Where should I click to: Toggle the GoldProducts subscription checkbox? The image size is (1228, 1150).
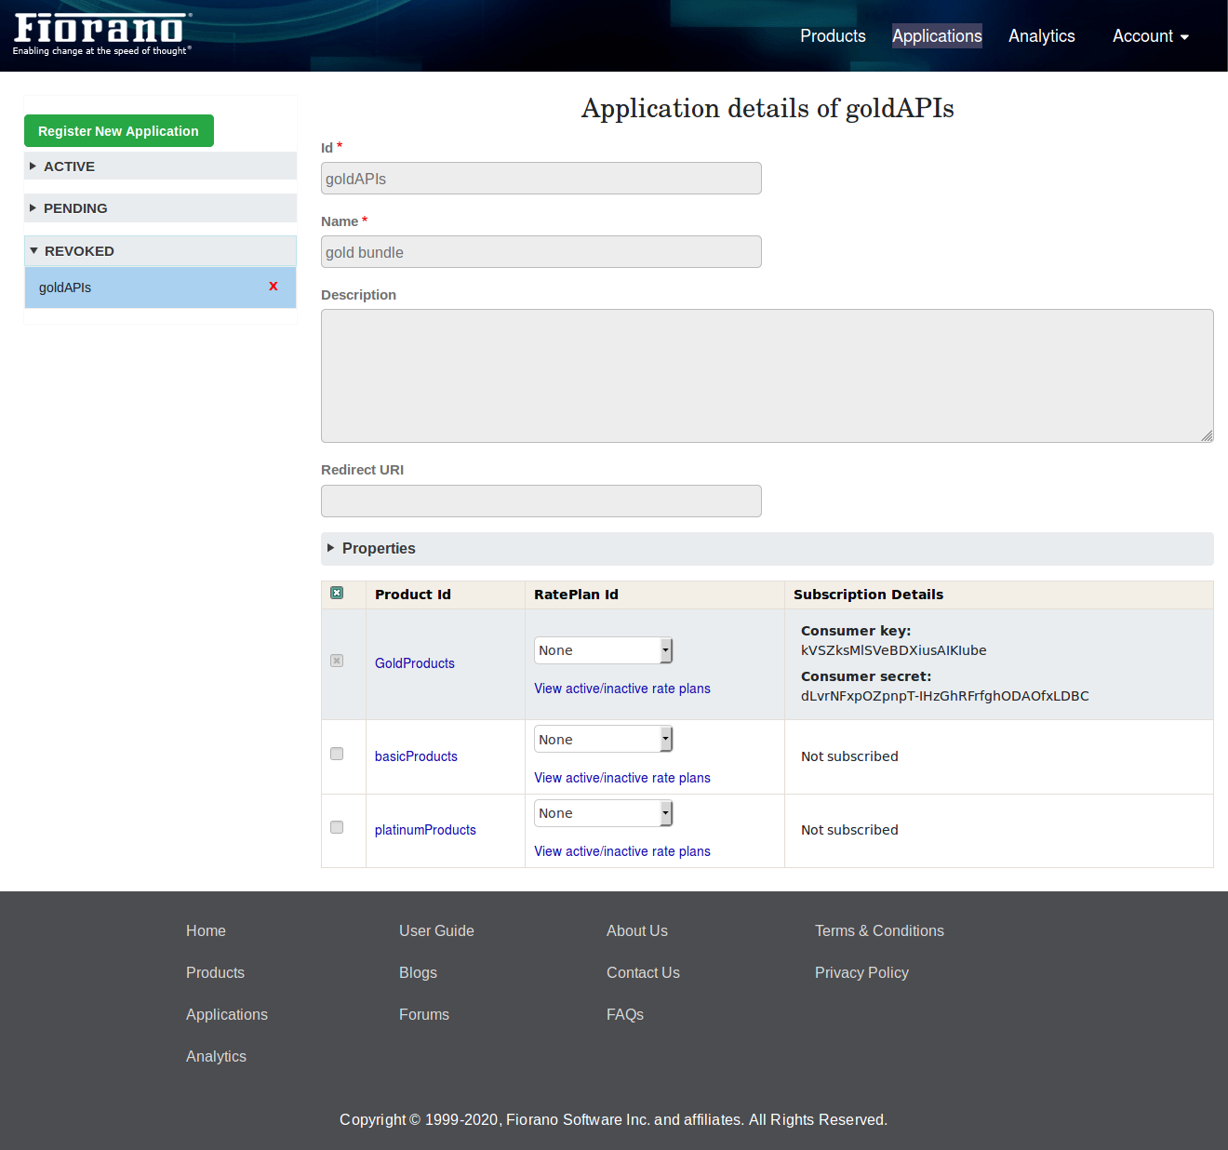coord(337,661)
